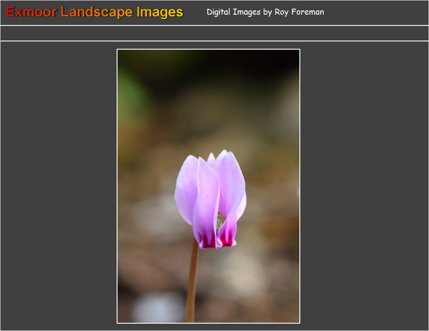Viewport: 429px width, 331px height.
Task: Click the white blurred spot near the photo's bottom
Action: tap(158, 307)
